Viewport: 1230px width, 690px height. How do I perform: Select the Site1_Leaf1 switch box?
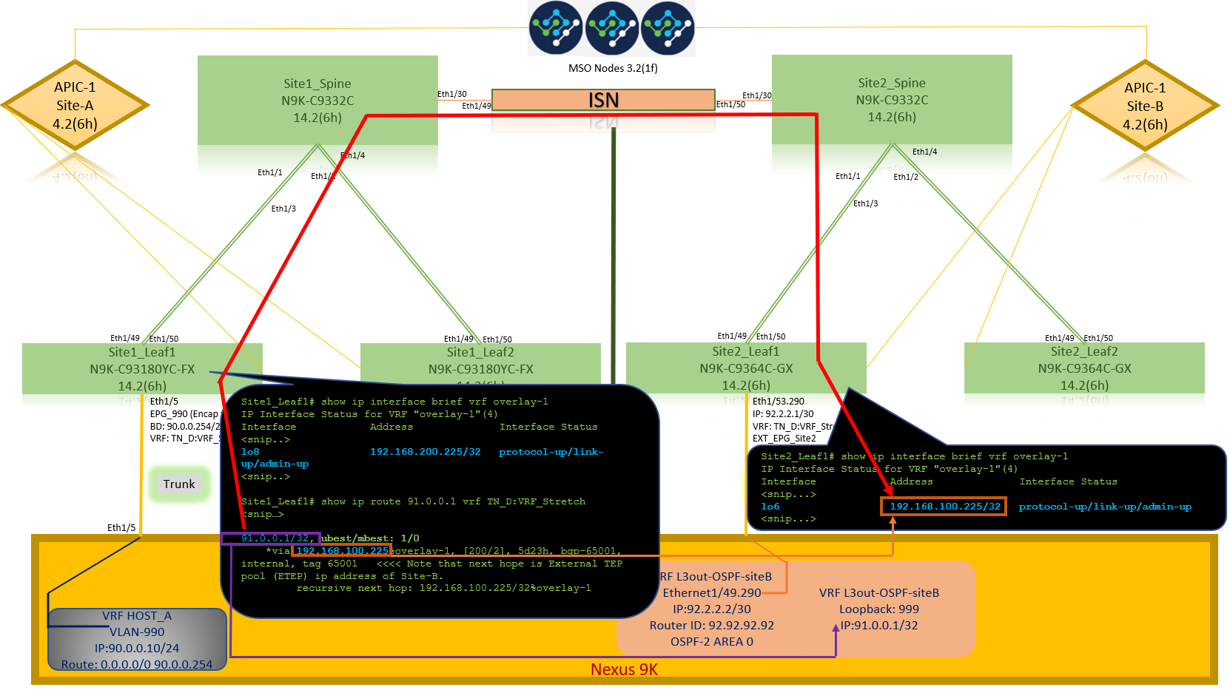pos(142,368)
